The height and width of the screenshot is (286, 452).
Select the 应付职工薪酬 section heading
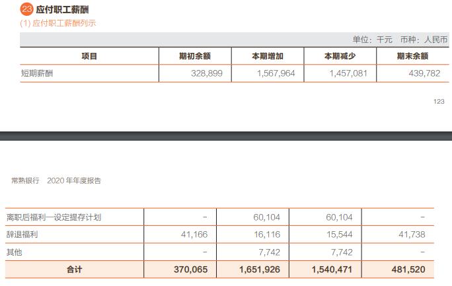[62, 10]
